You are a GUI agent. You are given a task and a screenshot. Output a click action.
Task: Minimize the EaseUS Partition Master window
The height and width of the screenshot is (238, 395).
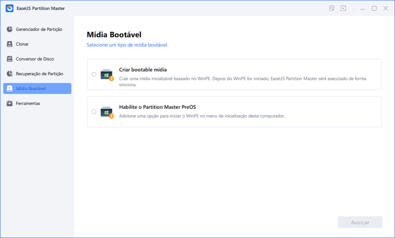tap(363, 9)
